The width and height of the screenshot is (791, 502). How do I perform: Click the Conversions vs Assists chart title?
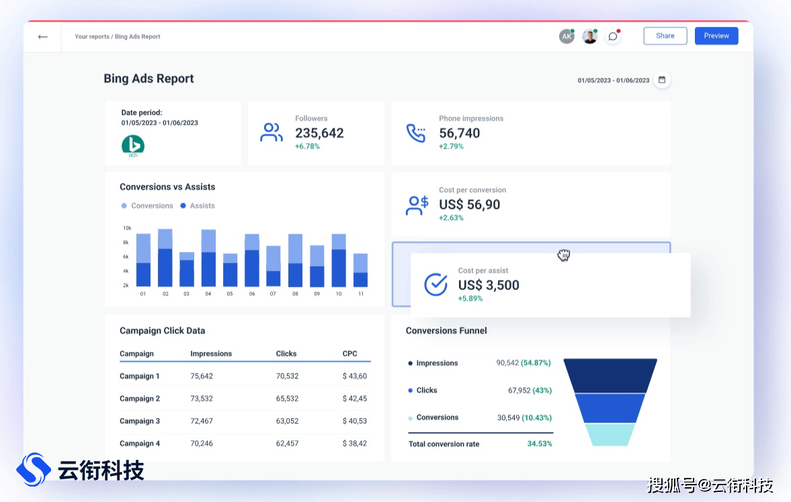(167, 187)
